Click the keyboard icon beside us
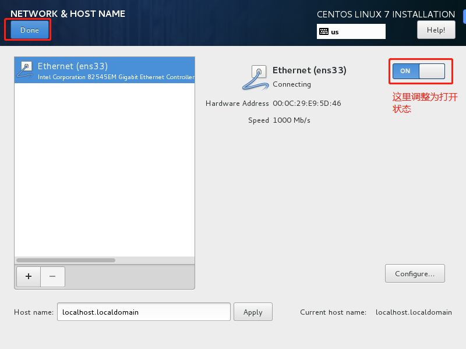Screen dimensions: 466x349 pos(324,31)
